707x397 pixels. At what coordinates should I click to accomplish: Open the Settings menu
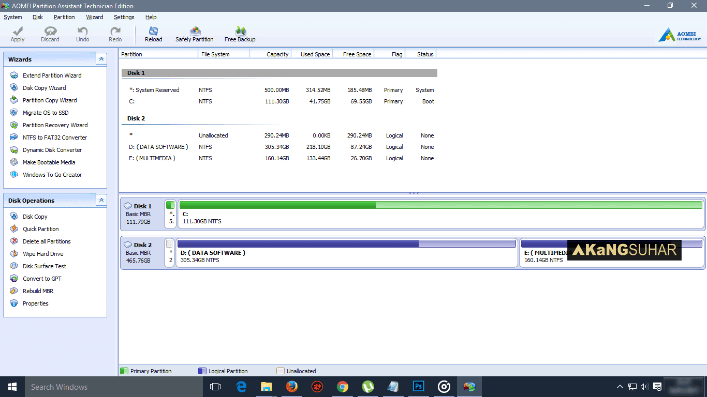[x=124, y=17]
